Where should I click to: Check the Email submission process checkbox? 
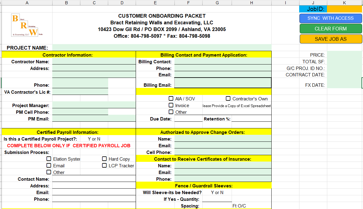click(49, 165)
